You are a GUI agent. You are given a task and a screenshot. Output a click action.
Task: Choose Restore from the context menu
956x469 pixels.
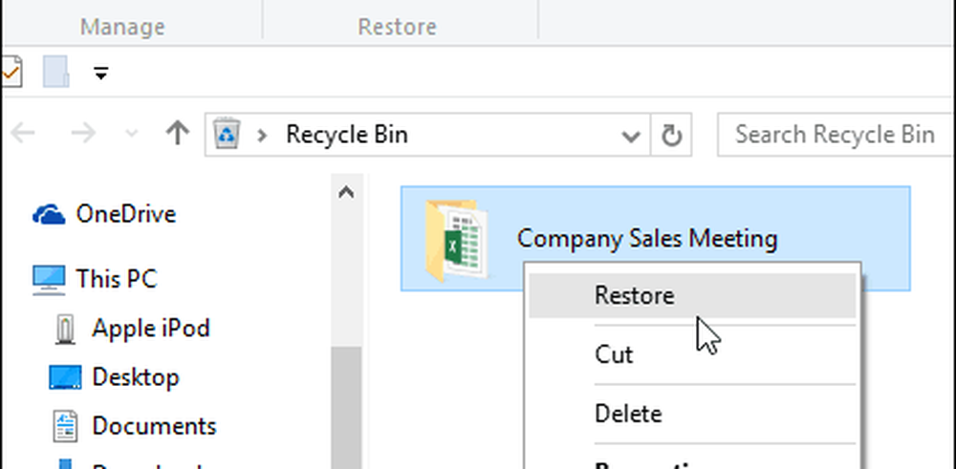pos(634,296)
